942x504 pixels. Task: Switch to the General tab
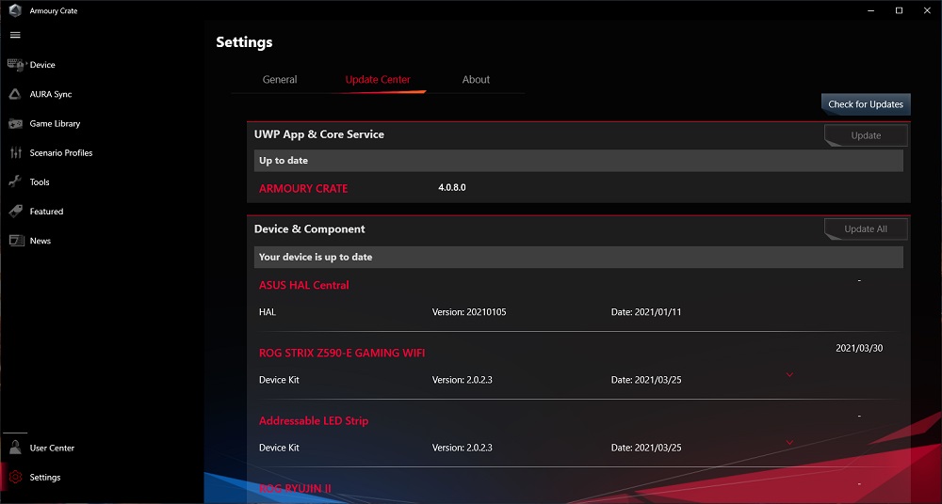[280, 79]
